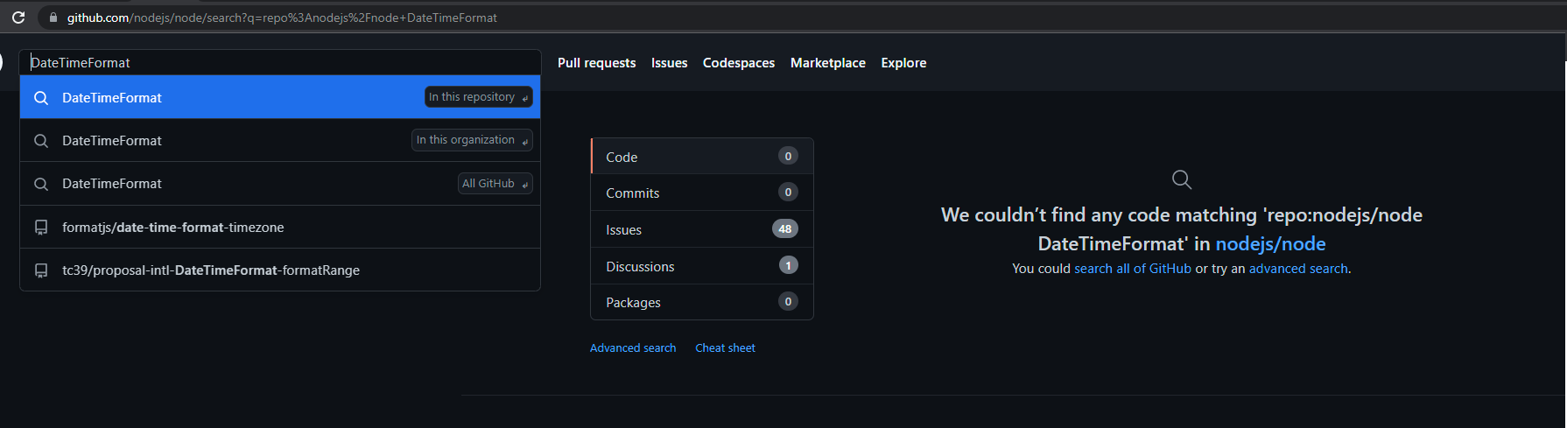
Task: Open the Cheat sheet link
Action: coord(725,347)
